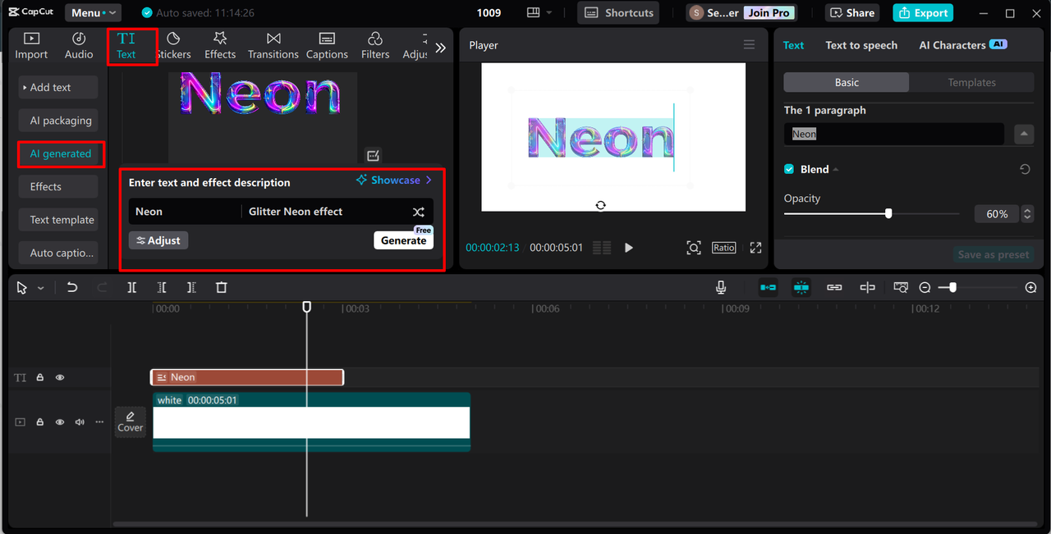1051x534 pixels.
Task: Toggle auto snapping
Action: click(x=801, y=288)
